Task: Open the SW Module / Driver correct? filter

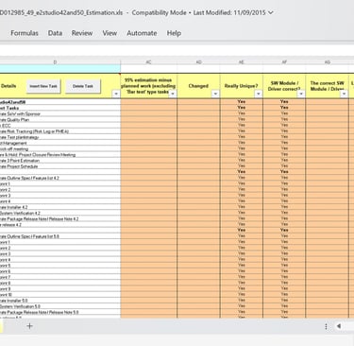Action: pyautogui.click(x=301, y=94)
